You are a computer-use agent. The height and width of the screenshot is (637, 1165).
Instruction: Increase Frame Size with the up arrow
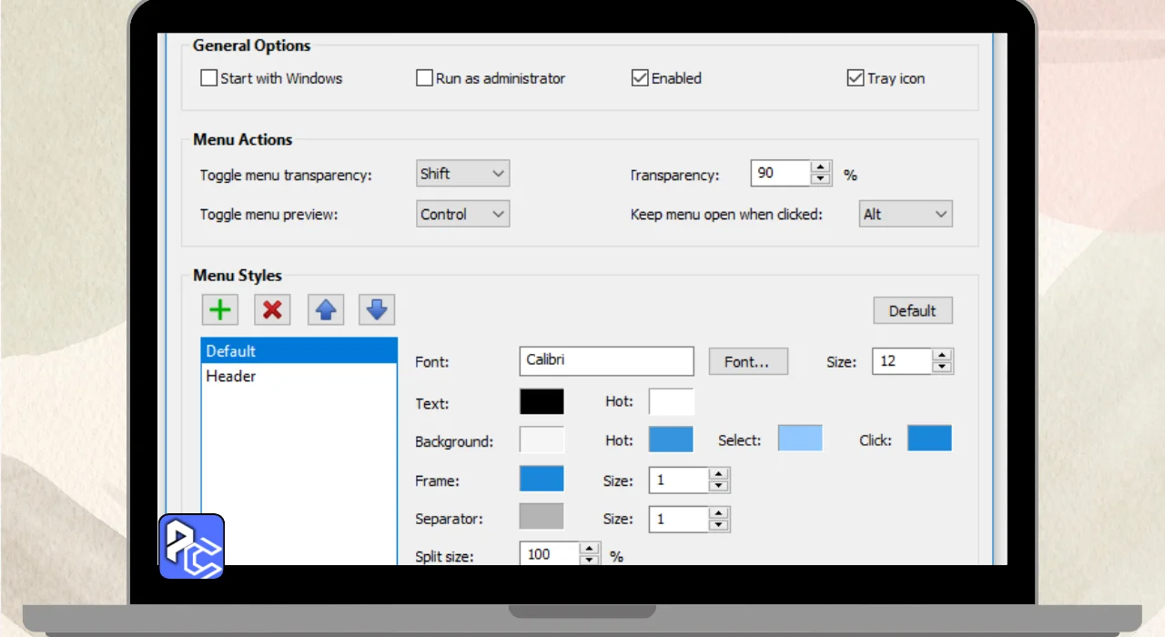pos(719,474)
